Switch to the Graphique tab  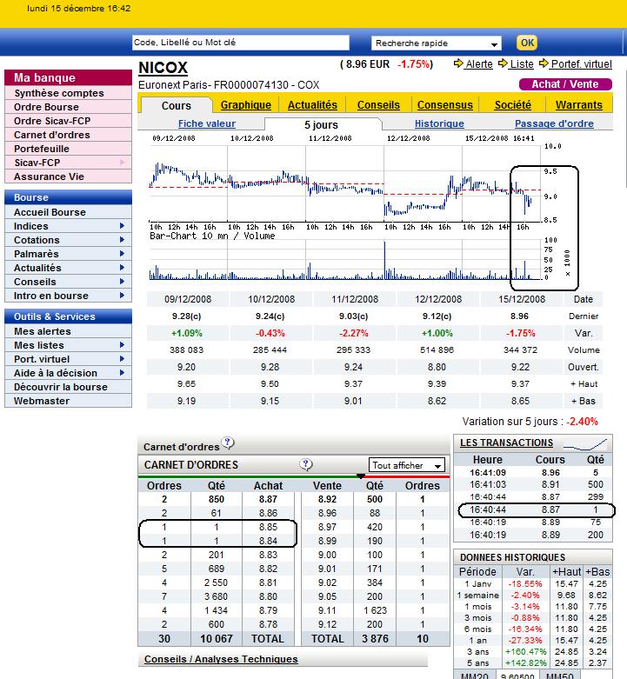(246, 105)
